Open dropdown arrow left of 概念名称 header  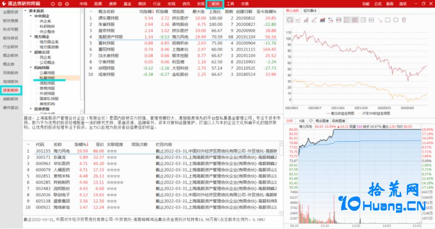click(91, 12)
